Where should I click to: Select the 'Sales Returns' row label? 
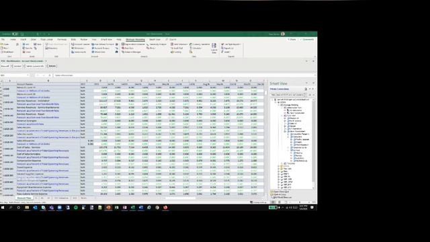(x=24, y=127)
